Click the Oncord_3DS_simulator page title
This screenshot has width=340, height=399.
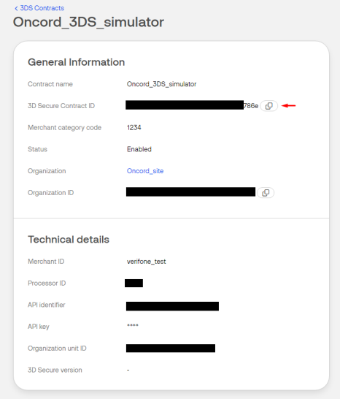88,22
